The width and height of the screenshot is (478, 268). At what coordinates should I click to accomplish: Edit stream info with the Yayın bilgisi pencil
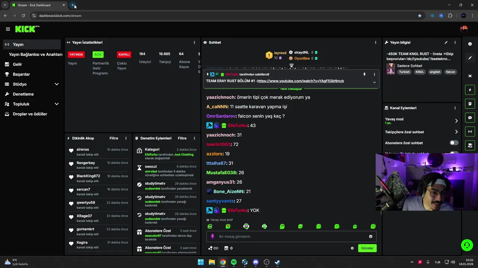[x=446, y=42]
